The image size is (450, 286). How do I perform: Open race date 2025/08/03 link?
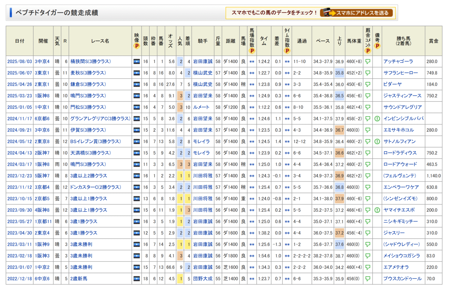pos(19,61)
